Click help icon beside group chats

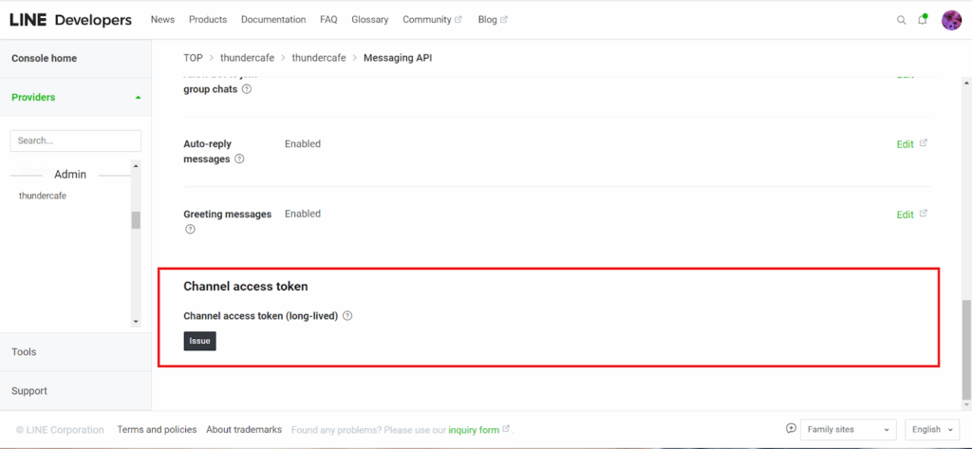[247, 89]
